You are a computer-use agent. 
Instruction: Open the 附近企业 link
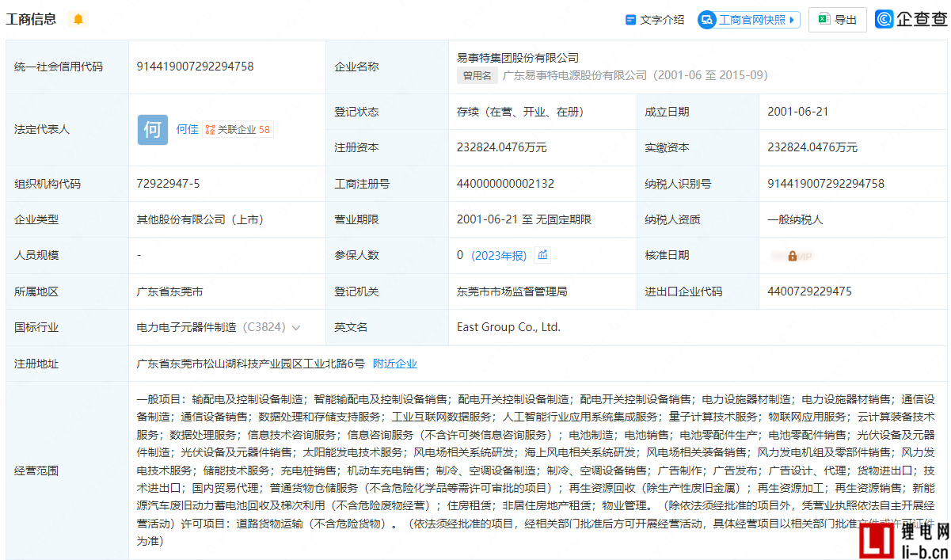tap(395, 364)
